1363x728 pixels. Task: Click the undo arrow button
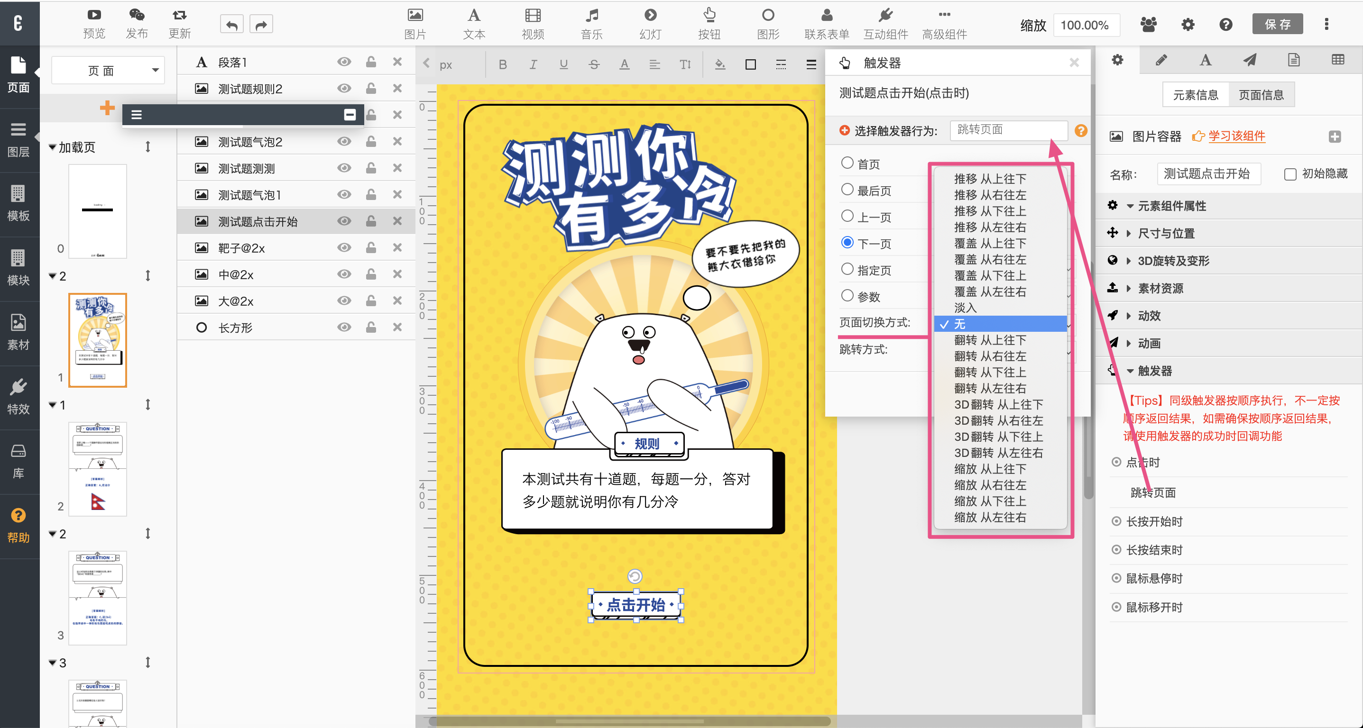232,24
